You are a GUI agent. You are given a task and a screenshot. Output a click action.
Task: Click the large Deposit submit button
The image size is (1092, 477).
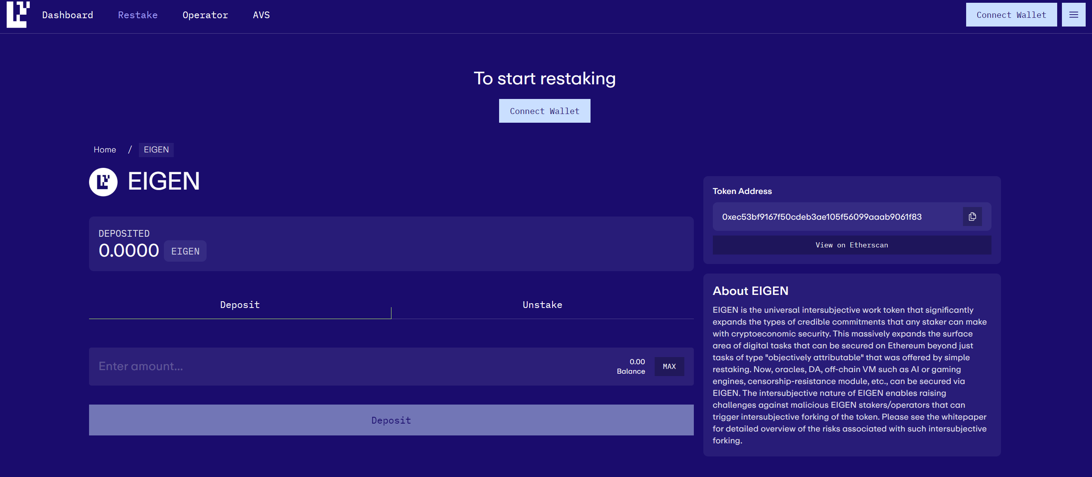coord(391,420)
